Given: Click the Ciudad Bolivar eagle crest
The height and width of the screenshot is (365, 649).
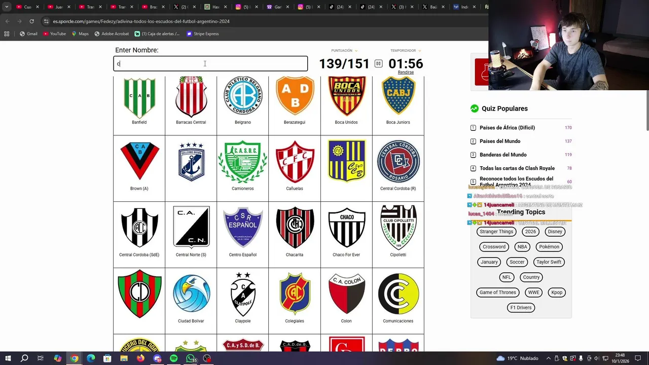Looking at the screenshot, I should pyautogui.click(x=191, y=293).
